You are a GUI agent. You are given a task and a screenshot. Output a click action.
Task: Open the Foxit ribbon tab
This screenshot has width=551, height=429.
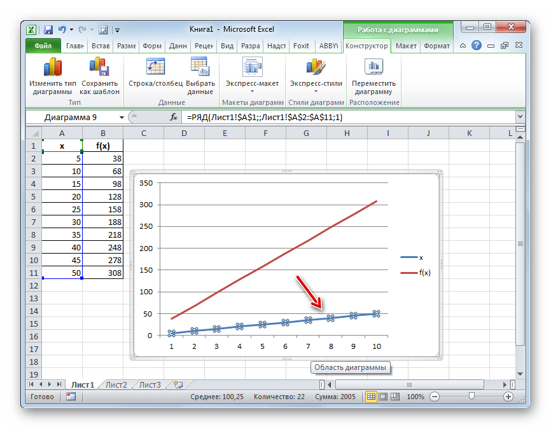coord(301,46)
